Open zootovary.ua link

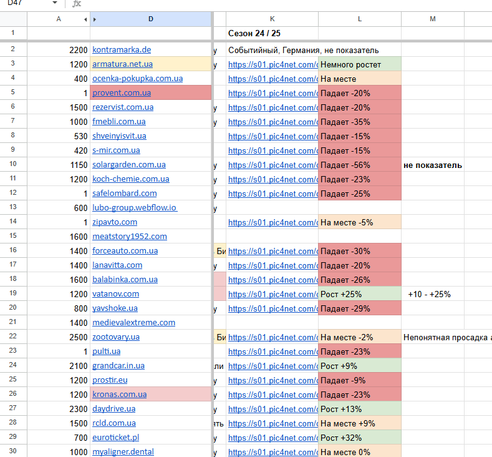pos(116,337)
